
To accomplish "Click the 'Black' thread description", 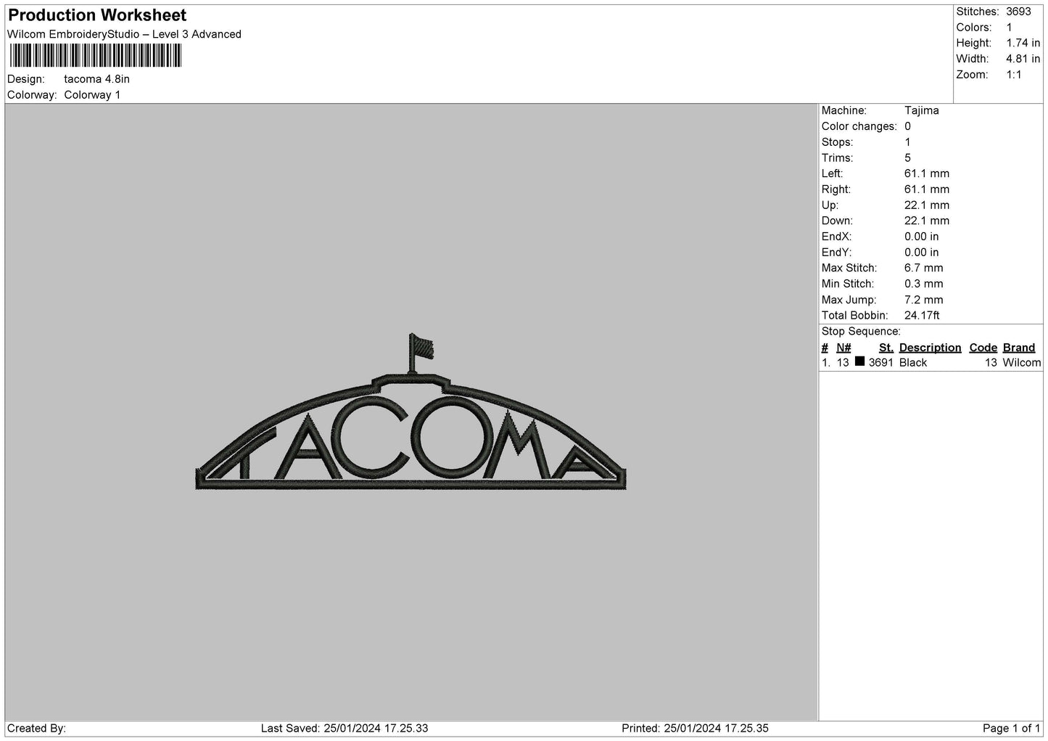I will pos(913,363).
